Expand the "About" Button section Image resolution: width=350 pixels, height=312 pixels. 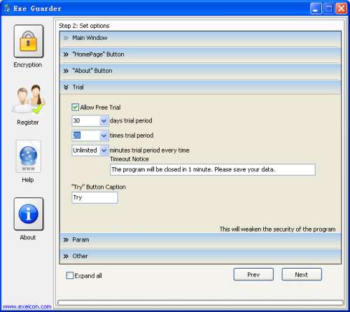pyautogui.click(x=200, y=71)
